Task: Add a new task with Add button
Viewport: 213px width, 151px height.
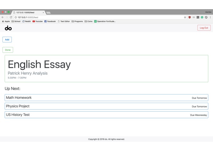Action: (7, 39)
